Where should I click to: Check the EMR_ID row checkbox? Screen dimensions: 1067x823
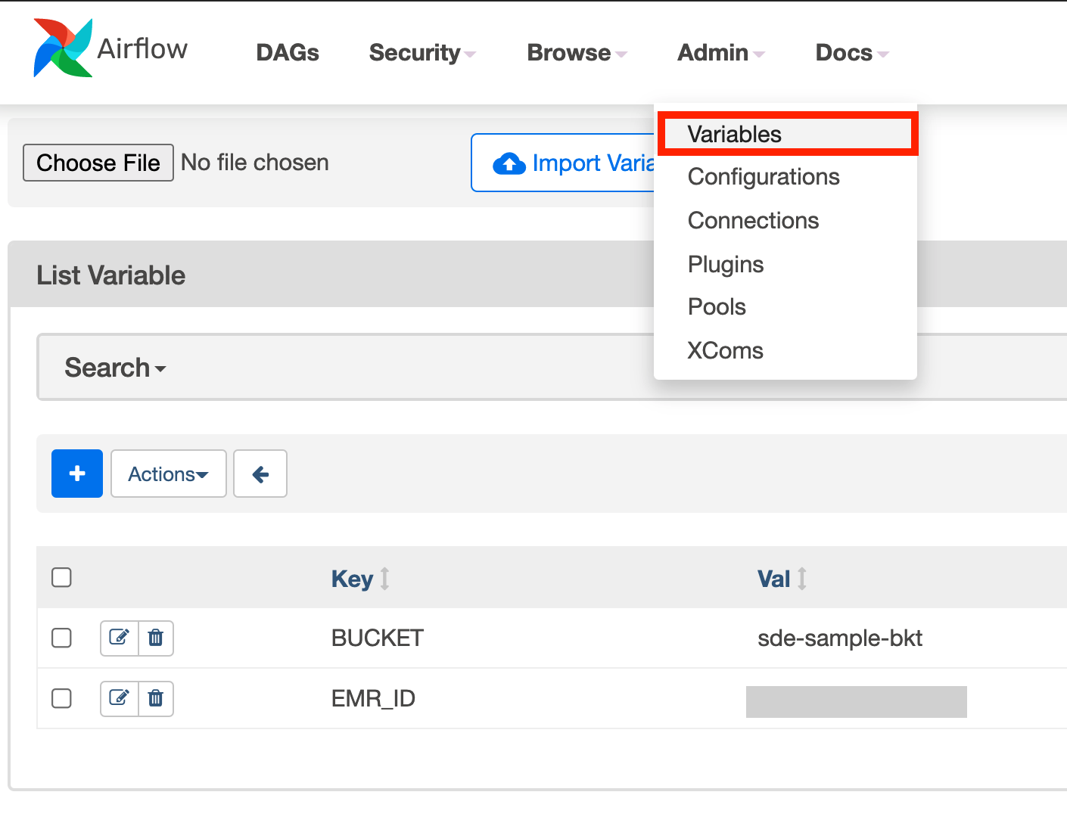click(x=61, y=698)
